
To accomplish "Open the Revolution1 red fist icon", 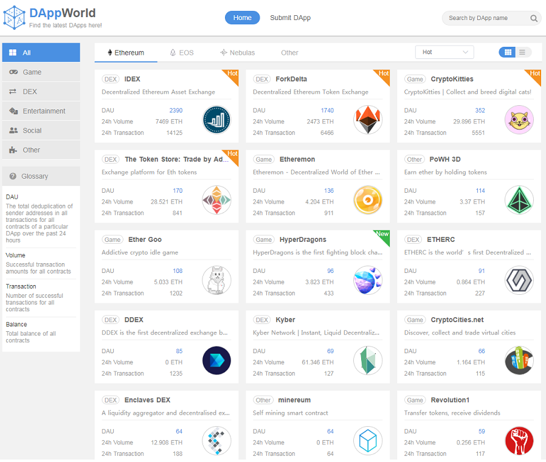I will 519,441.
